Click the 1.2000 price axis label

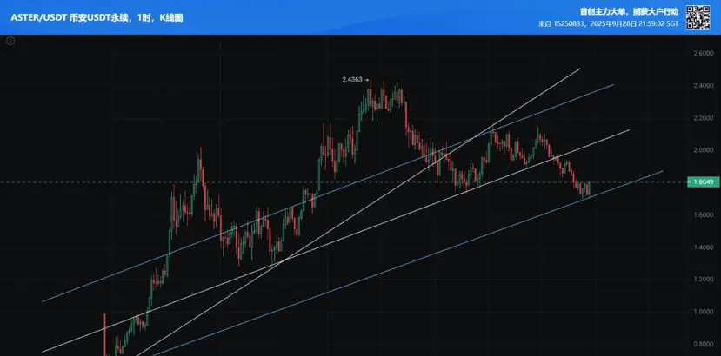[x=703, y=280]
